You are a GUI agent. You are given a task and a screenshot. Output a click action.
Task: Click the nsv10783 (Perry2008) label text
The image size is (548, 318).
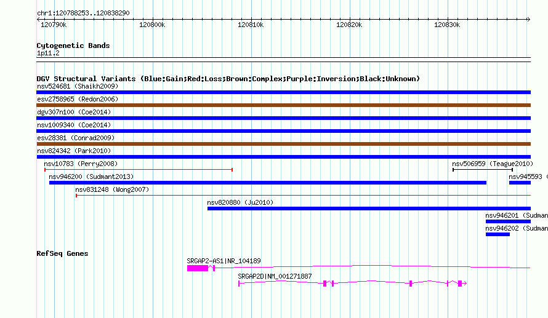point(81,164)
